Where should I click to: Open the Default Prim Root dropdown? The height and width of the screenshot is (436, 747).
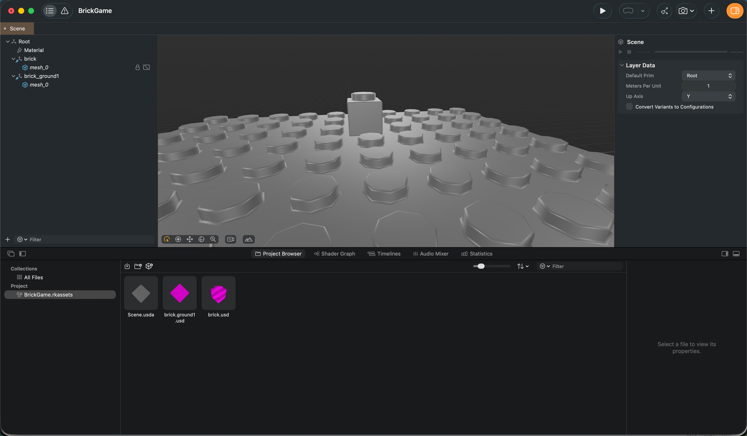click(x=708, y=76)
